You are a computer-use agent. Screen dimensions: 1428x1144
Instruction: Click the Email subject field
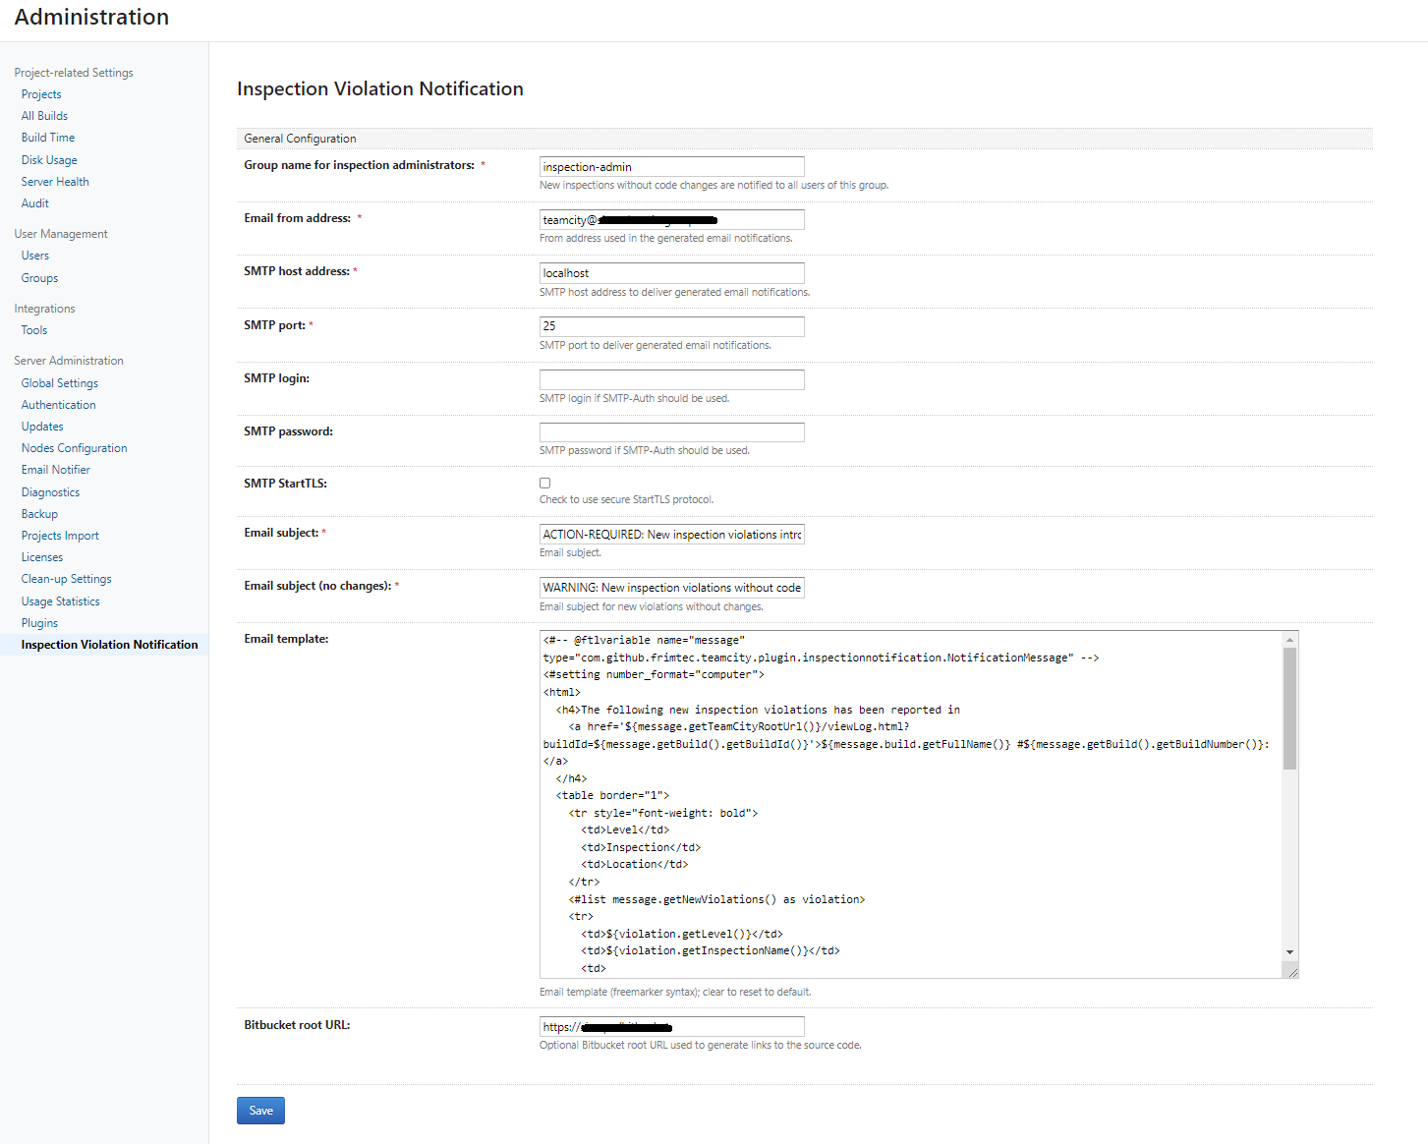(x=672, y=535)
